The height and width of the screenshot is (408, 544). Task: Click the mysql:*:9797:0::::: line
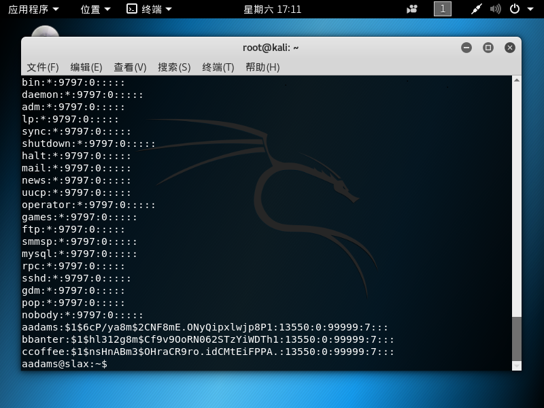[x=80, y=254]
